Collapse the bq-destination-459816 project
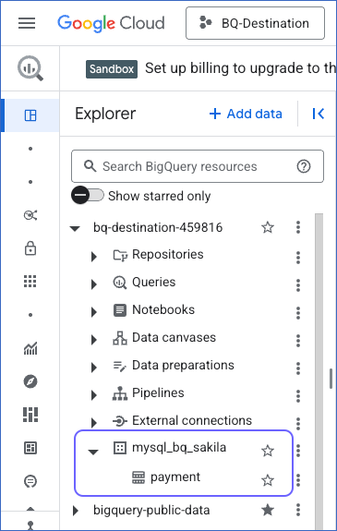This screenshot has width=337, height=531. coord(75,228)
